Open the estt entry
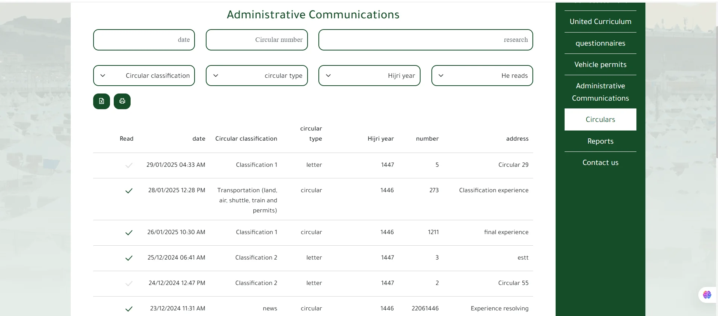 [523, 258]
